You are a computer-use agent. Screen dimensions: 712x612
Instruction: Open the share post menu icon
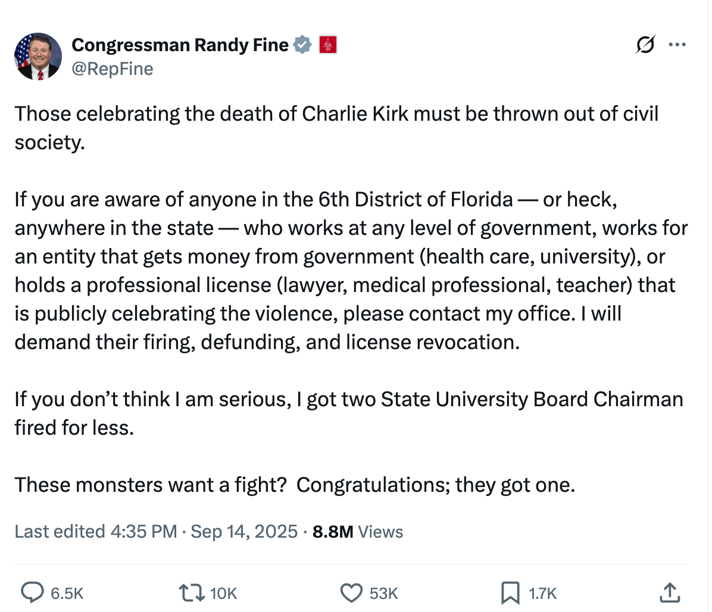[670, 592]
